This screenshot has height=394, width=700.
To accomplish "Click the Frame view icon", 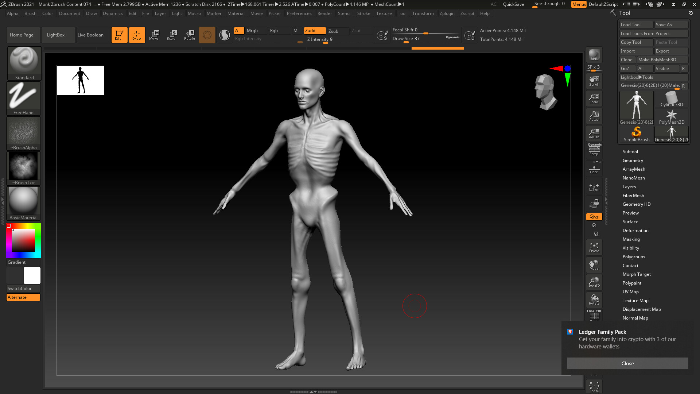I will coord(594,247).
